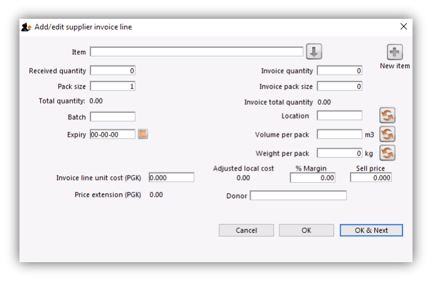Image resolution: width=432 pixels, height=281 pixels.
Task: Click the Donor field
Action: coord(298,196)
